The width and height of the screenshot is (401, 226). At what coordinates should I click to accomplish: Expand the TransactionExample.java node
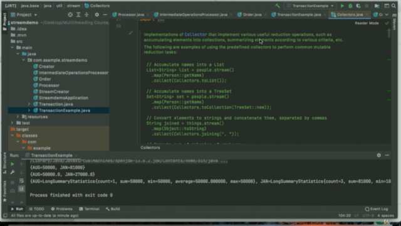29,110
